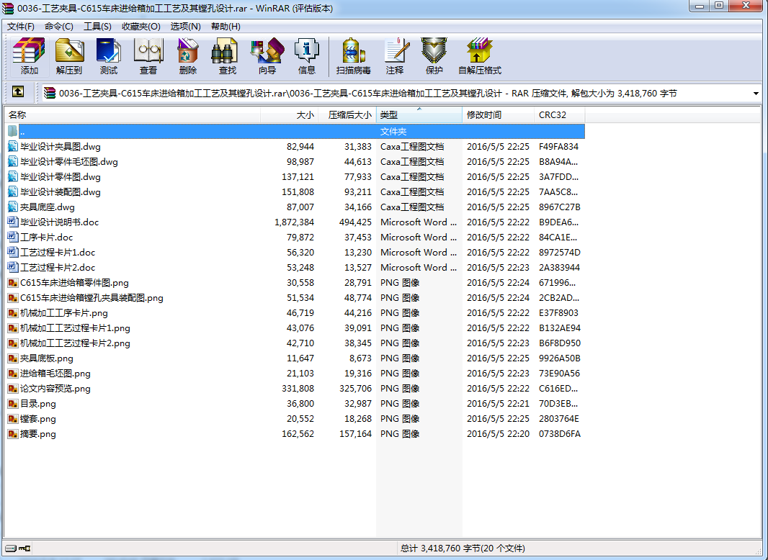Click the icon of 毕业设计夹具图.dwg
Viewport: 768px width, 560px height.
[13, 146]
